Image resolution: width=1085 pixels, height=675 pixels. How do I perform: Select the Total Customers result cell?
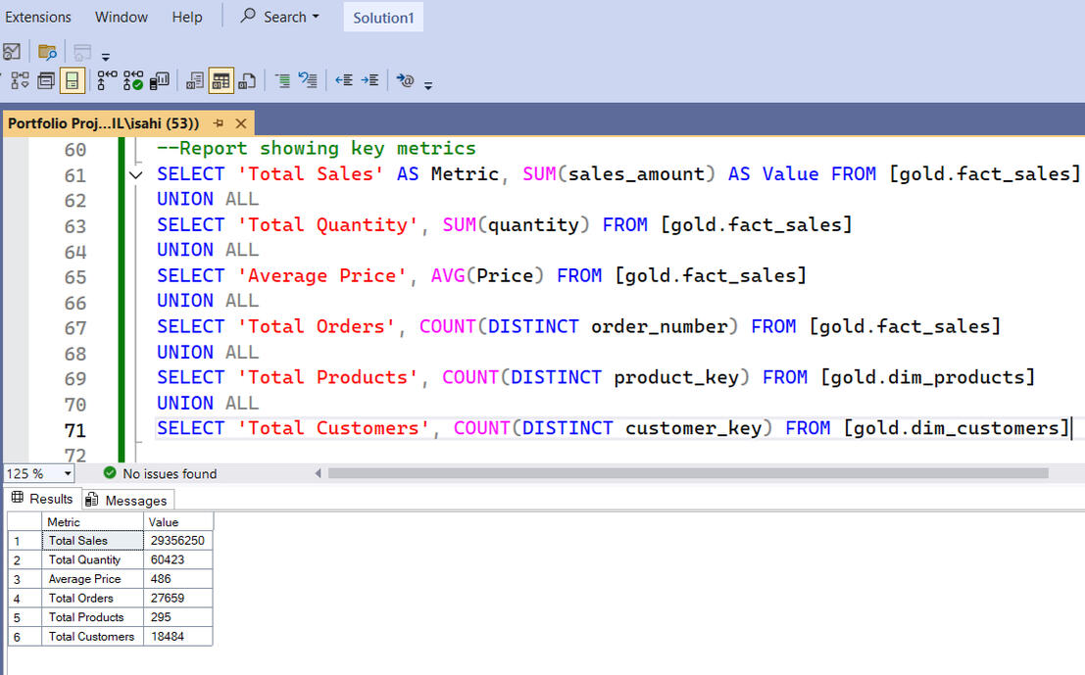[x=91, y=637]
